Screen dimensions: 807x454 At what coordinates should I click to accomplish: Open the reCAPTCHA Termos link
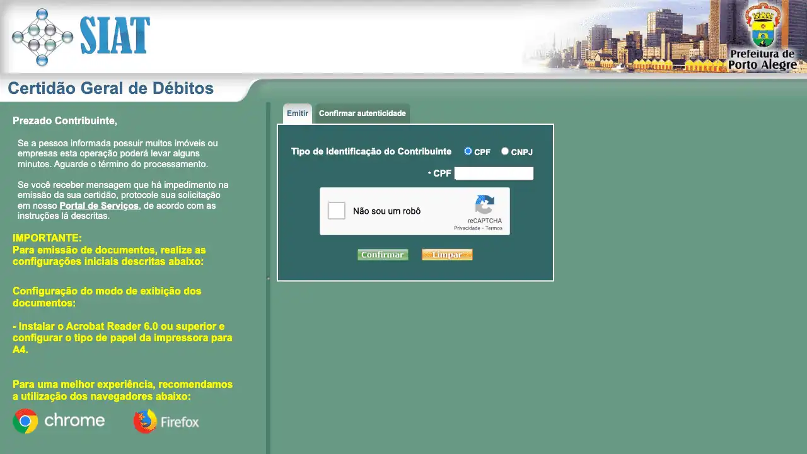coord(494,228)
